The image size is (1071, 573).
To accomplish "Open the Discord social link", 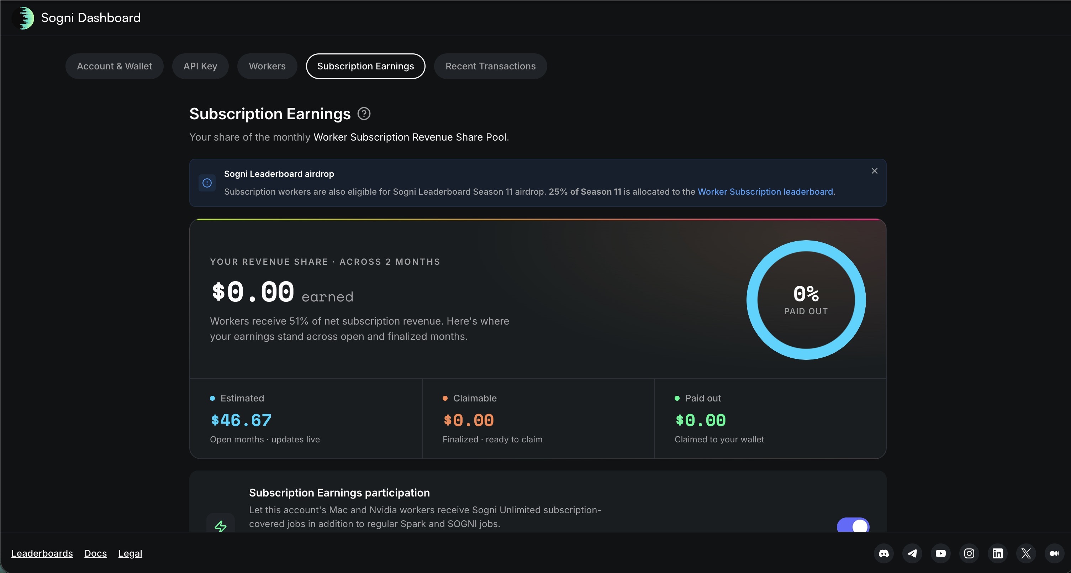I will pyautogui.click(x=883, y=553).
